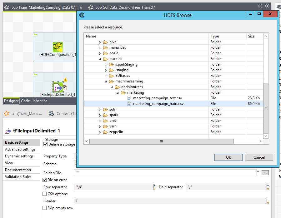The width and height of the screenshot is (281, 218).
Task: Click the zeppelin folder icon
Action: click(x=105, y=132)
